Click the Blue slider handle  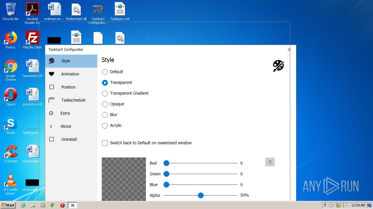tap(166, 185)
